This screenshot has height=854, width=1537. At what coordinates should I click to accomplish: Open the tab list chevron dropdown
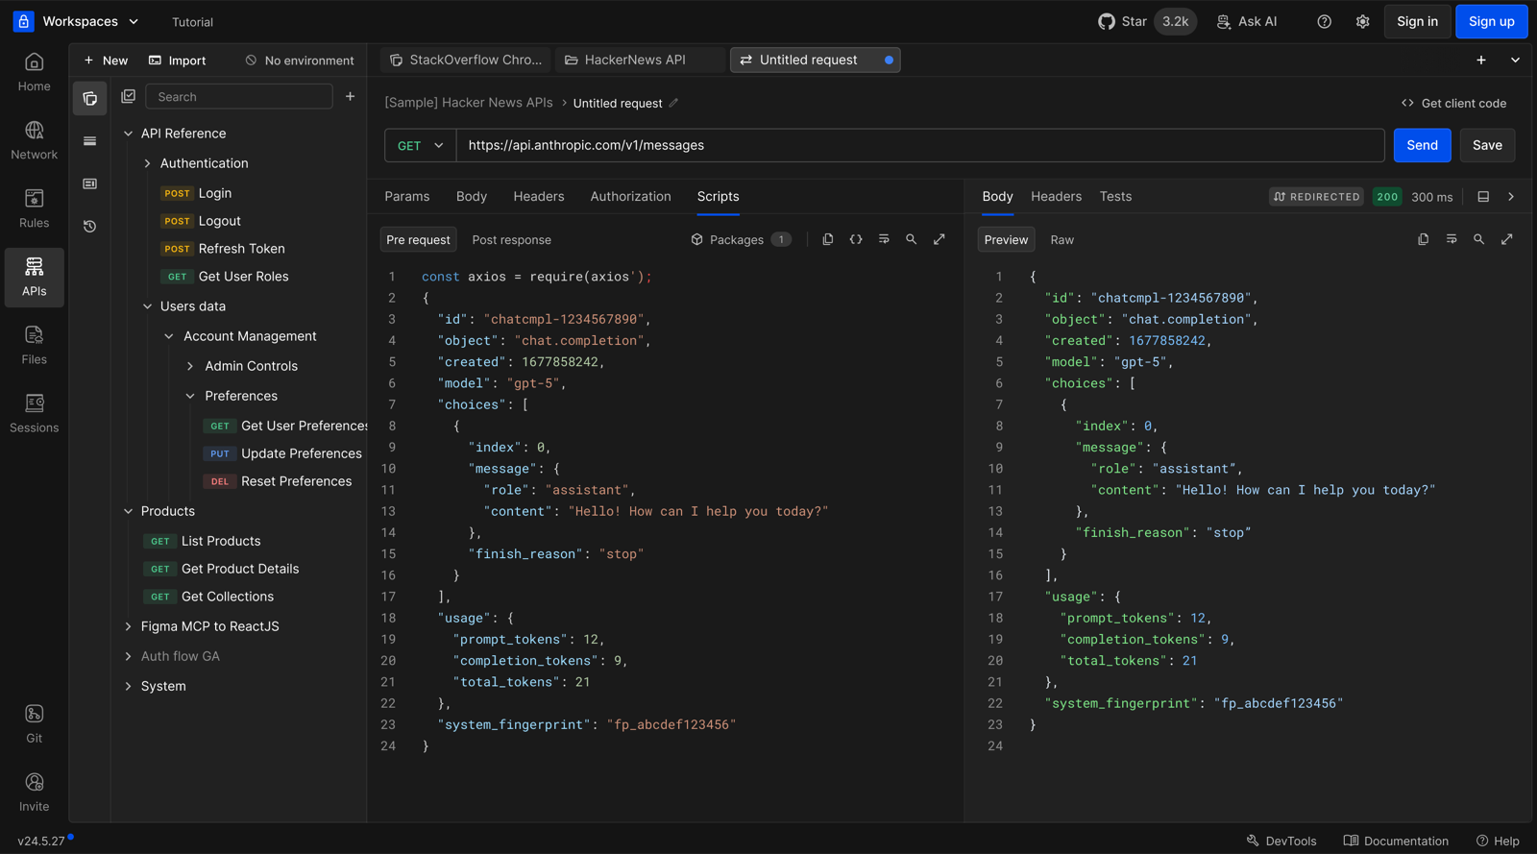[x=1515, y=60]
